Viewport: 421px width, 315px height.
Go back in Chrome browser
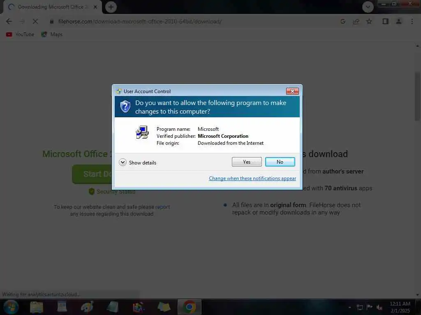coord(9,21)
